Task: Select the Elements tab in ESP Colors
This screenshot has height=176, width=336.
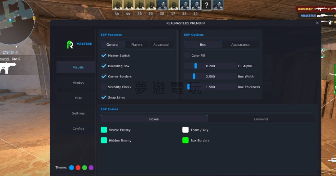Action: [261, 119]
